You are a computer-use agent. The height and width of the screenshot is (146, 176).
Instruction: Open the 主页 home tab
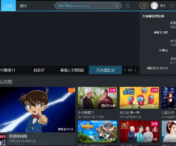pos(8,6)
